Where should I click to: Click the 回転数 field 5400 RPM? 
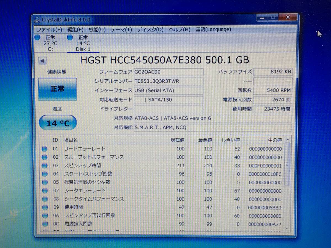pos(273,90)
